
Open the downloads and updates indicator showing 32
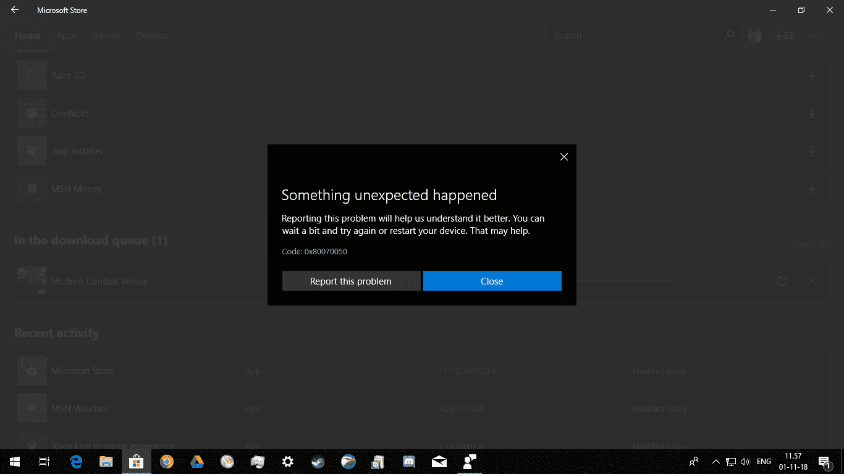click(x=784, y=36)
